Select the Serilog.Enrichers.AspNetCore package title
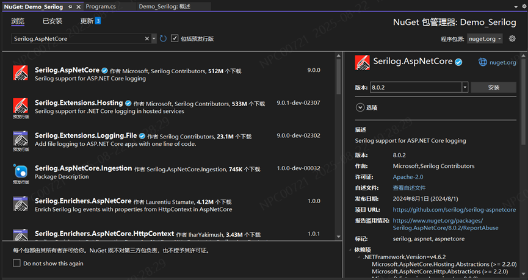528x280 pixels. click(83, 201)
